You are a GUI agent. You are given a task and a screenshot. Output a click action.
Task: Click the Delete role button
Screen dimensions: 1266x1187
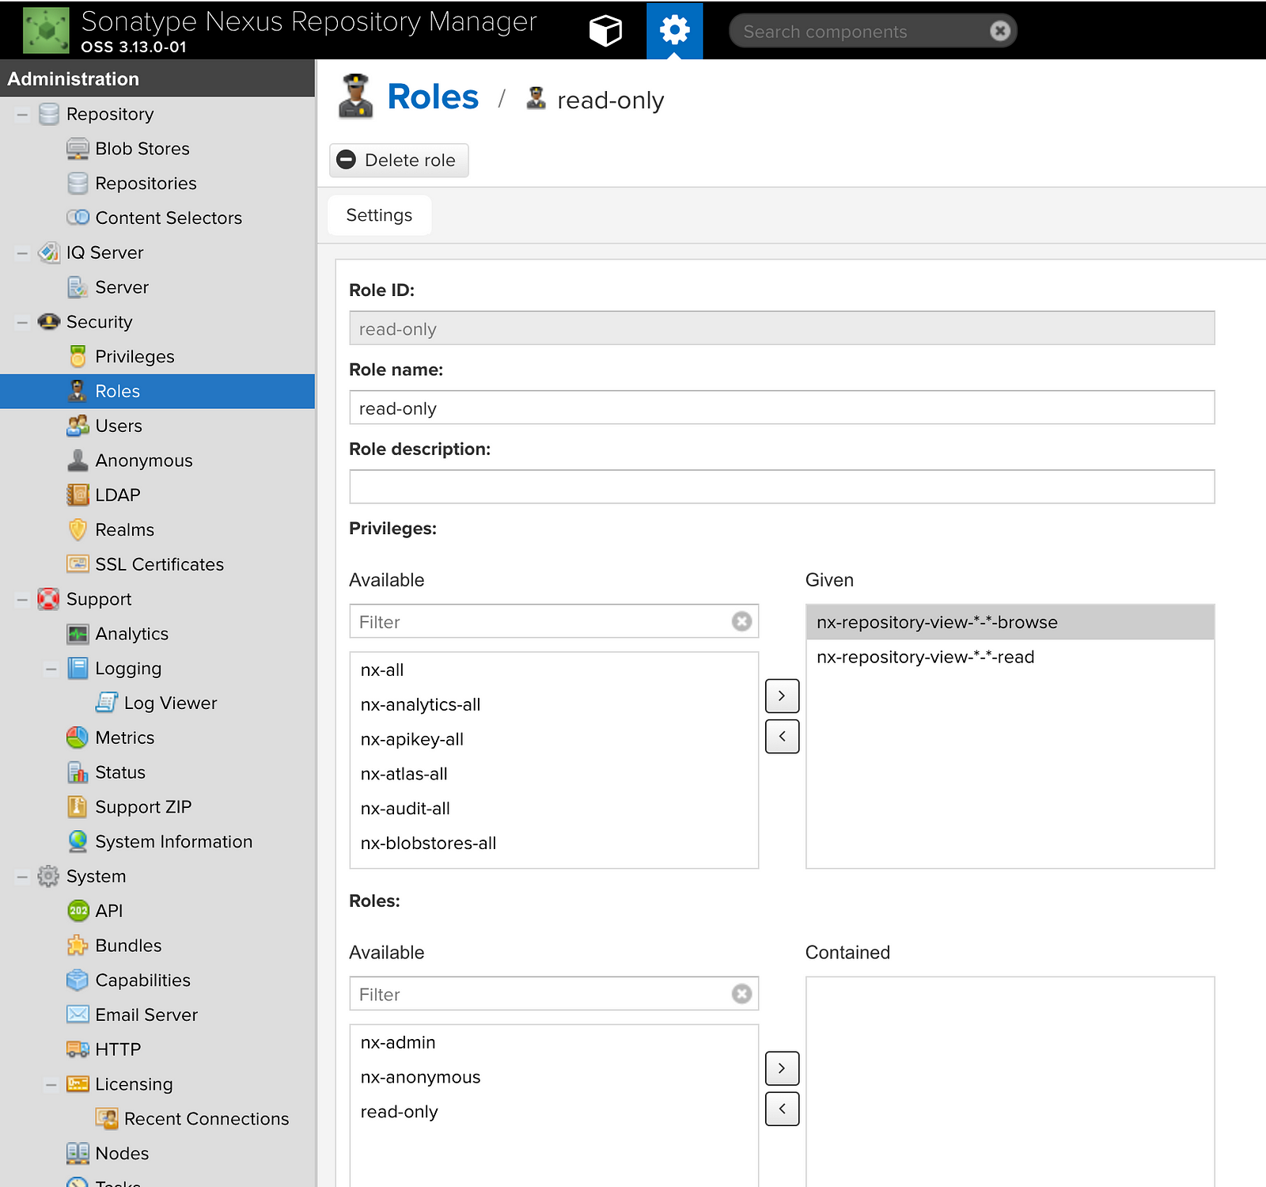point(399,161)
